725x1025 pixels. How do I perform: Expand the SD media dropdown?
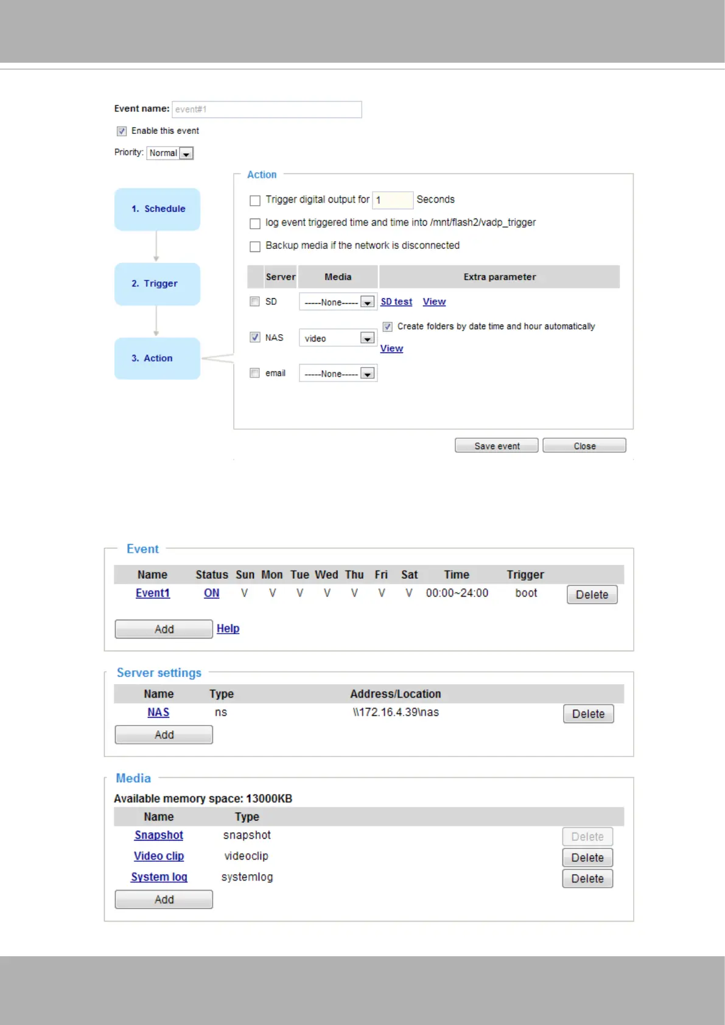point(338,302)
